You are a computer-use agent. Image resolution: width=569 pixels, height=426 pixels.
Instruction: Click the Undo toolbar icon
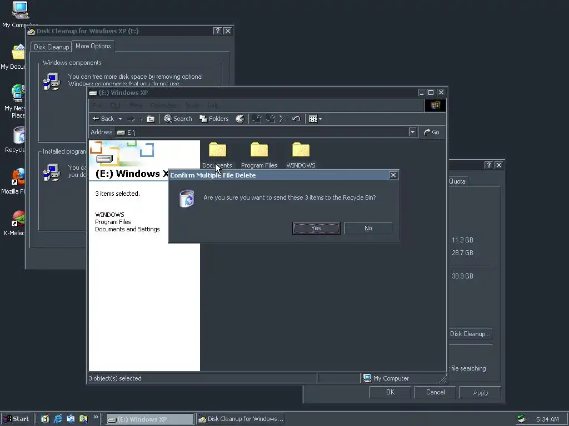296,119
